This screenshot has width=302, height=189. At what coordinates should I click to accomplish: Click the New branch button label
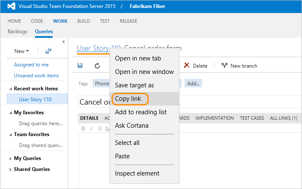(244, 66)
